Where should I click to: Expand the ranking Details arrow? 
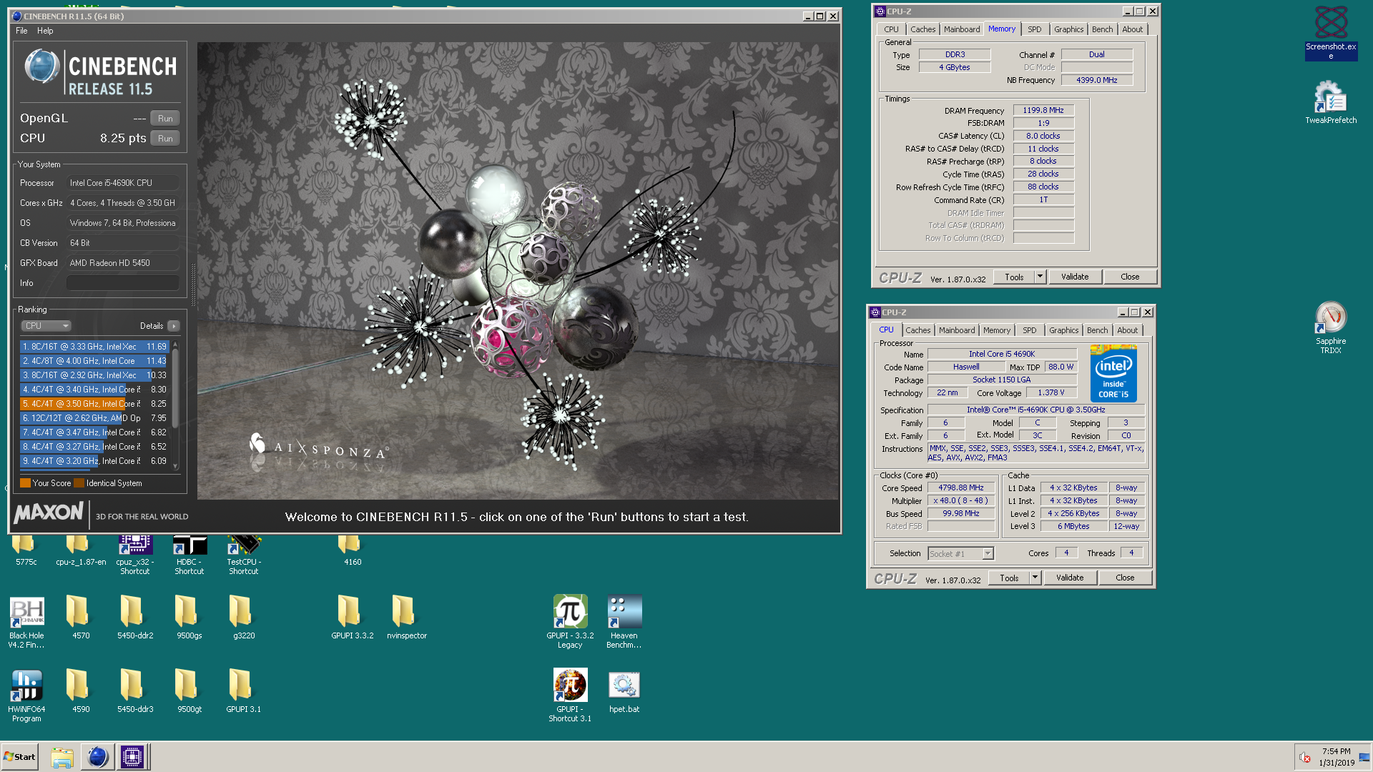(x=174, y=326)
